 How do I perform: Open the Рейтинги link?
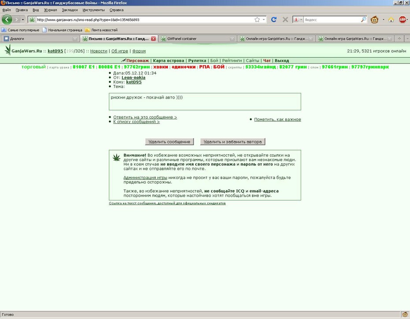click(x=232, y=61)
